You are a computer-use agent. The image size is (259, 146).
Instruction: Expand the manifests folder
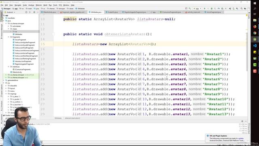click(4, 18)
